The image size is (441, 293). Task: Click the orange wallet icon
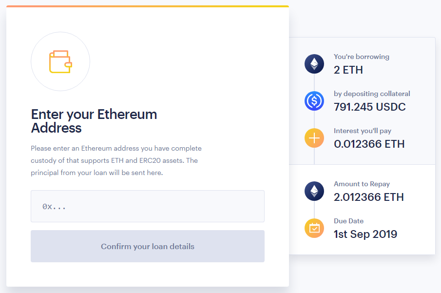click(60, 61)
